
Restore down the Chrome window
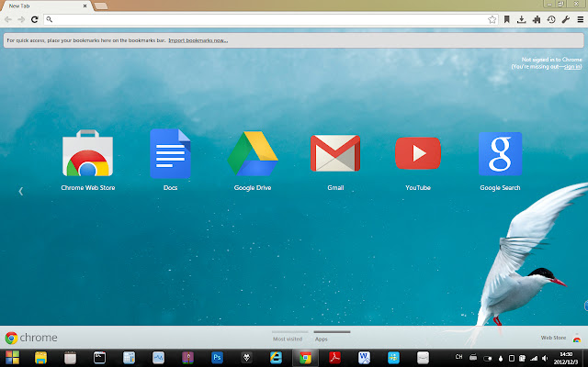point(561,4)
